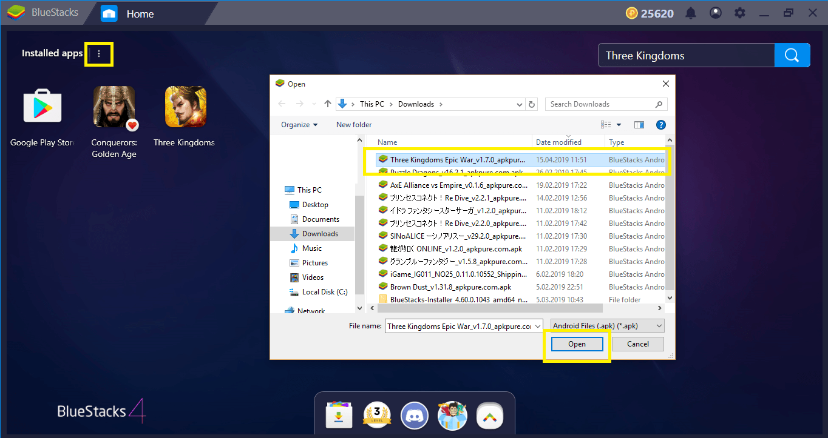Click the BlueStacks search magnifier button
828x438 pixels.
tap(792, 55)
